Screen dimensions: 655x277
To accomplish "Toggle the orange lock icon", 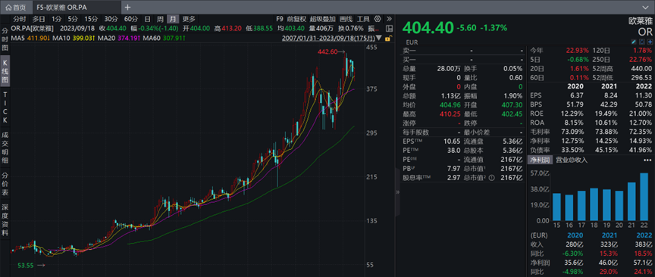I will 387,38.
